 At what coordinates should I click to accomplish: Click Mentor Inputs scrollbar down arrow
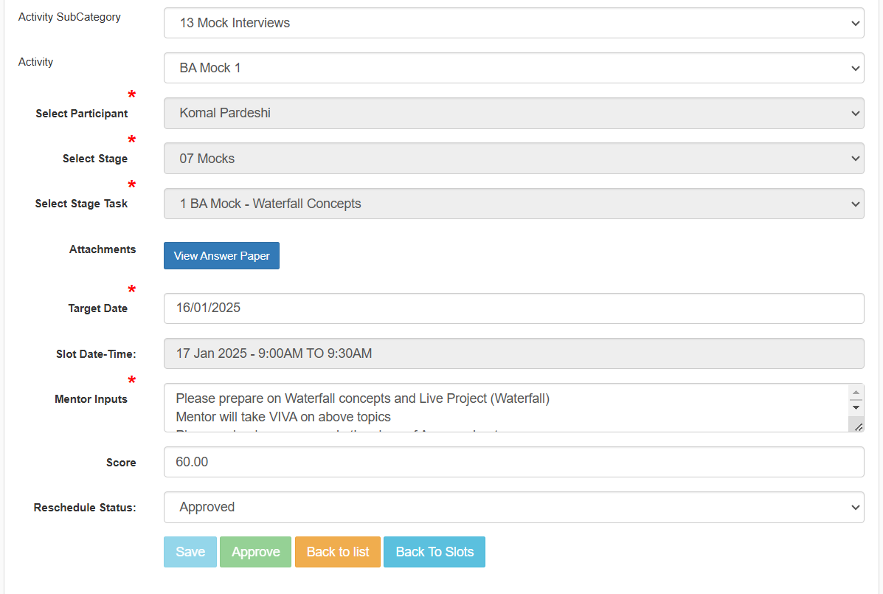click(x=856, y=407)
